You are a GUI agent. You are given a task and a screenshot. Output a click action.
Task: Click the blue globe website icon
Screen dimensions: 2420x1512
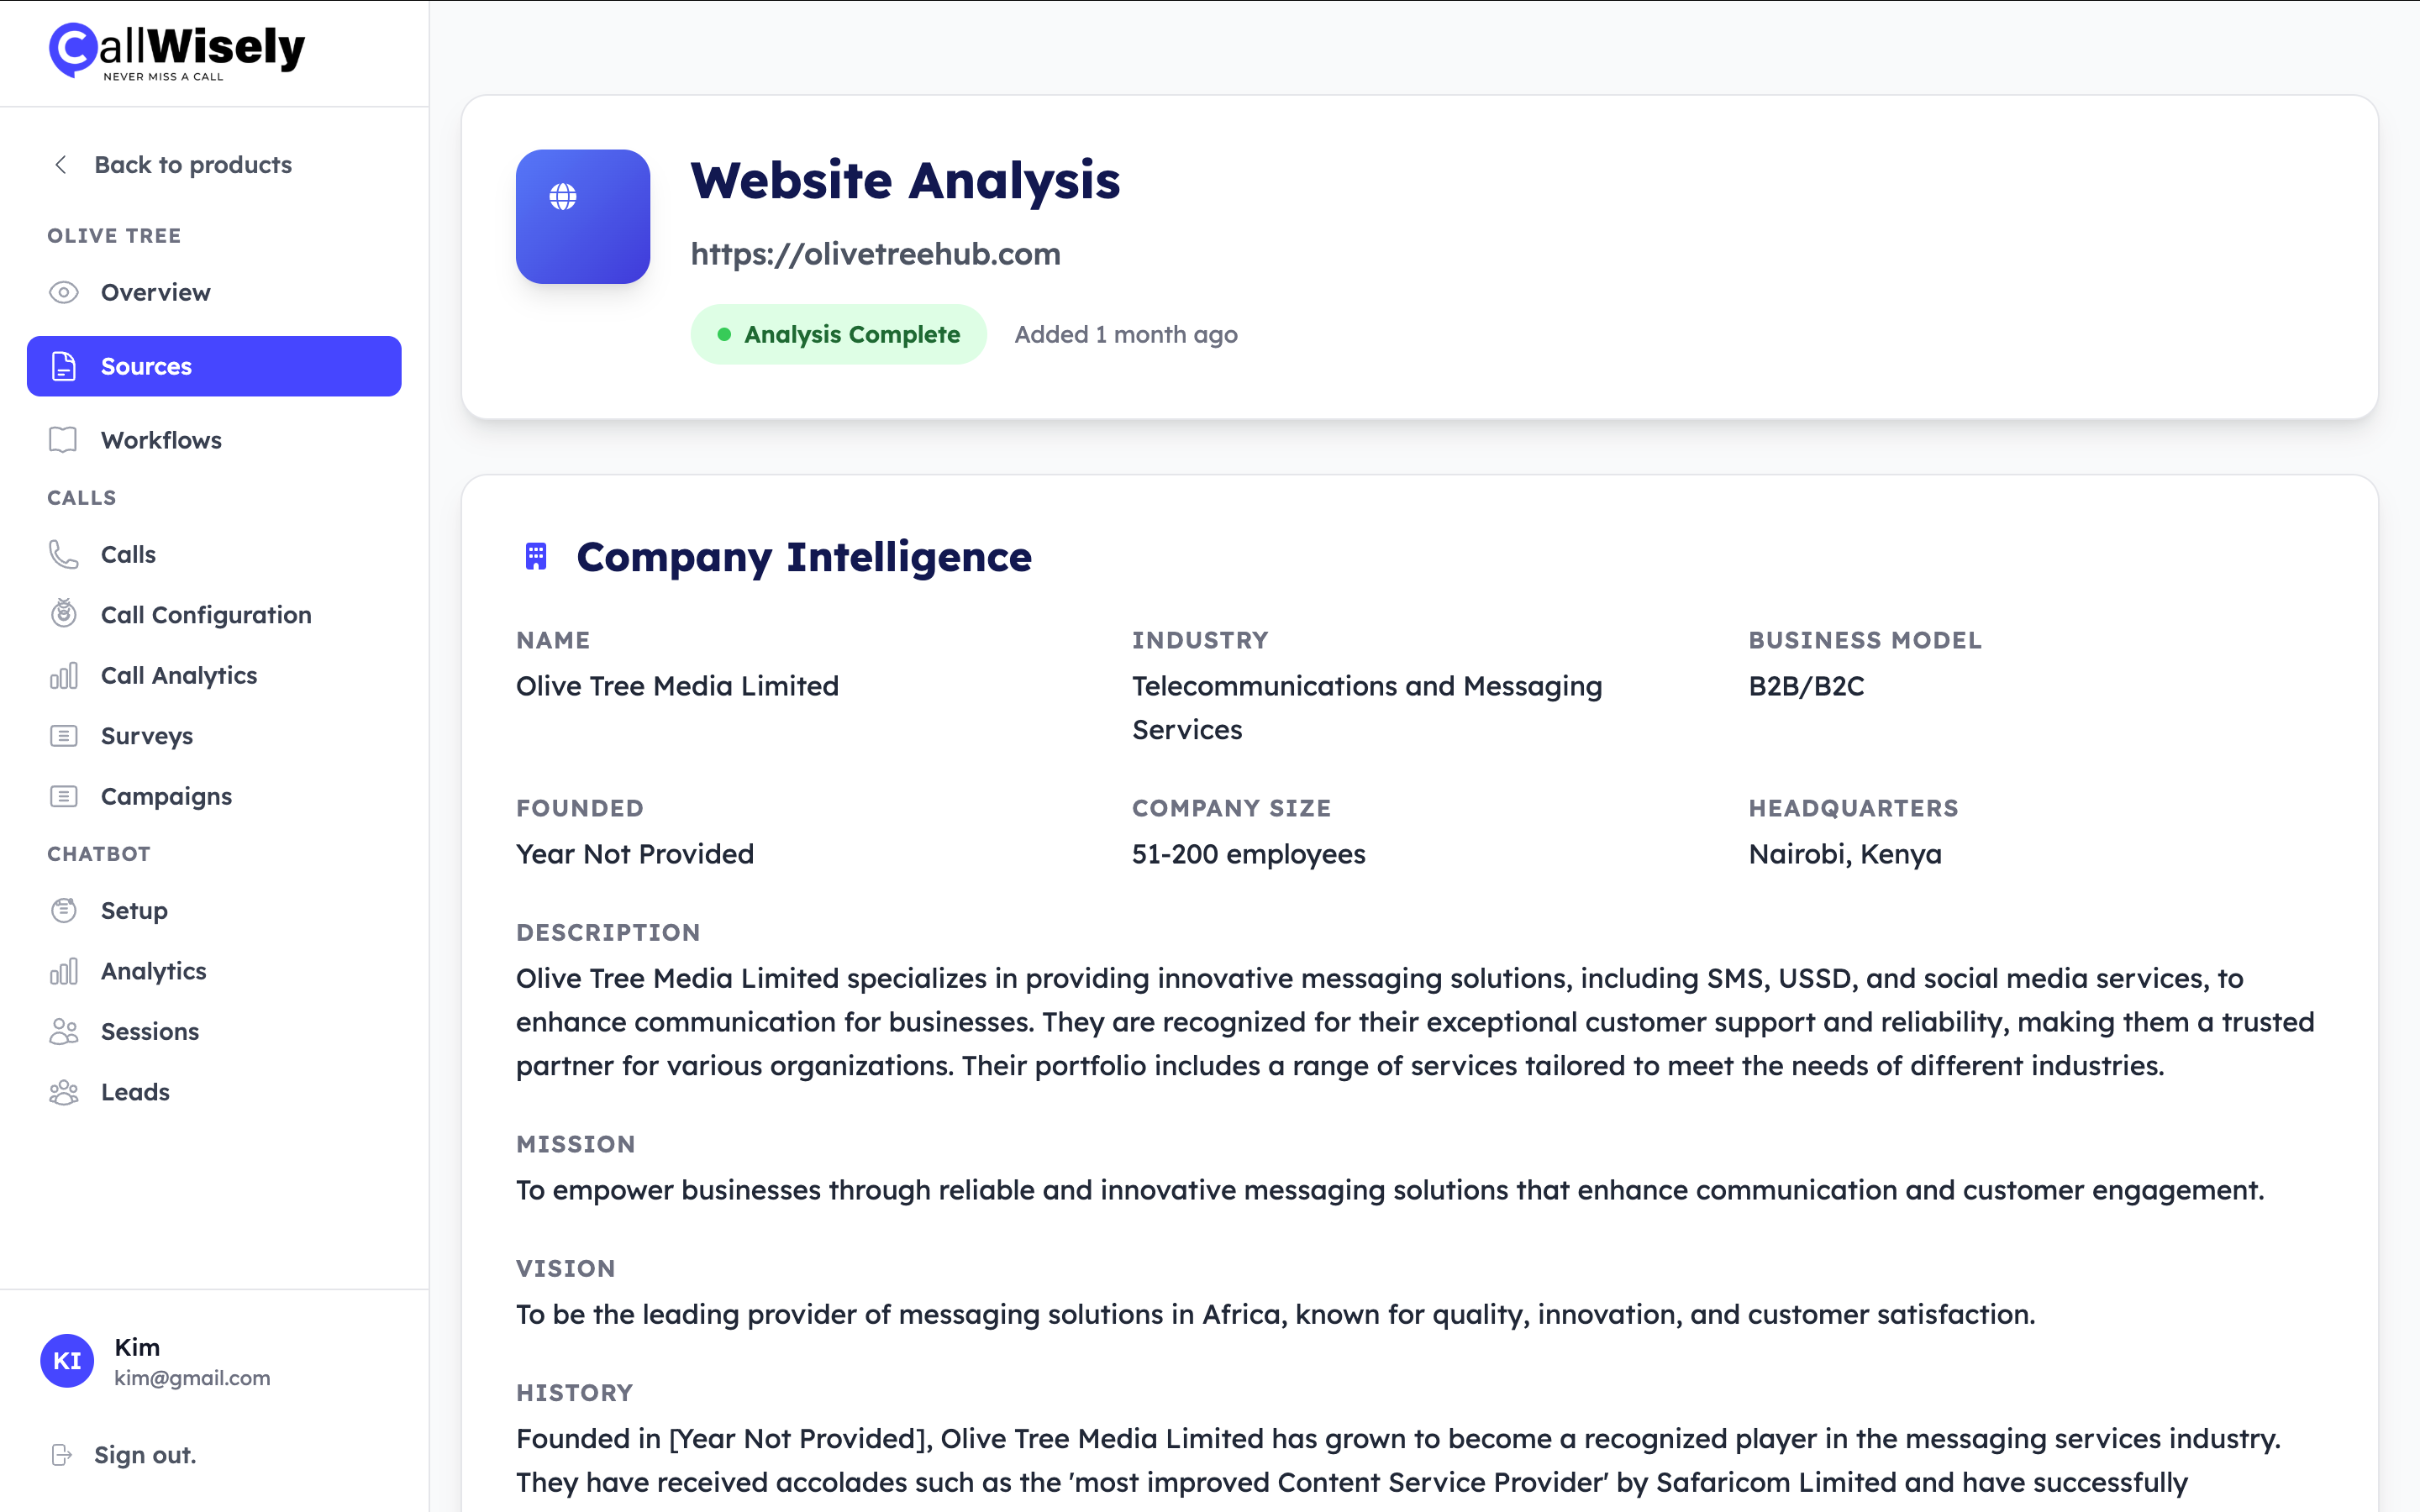[x=582, y=216]
